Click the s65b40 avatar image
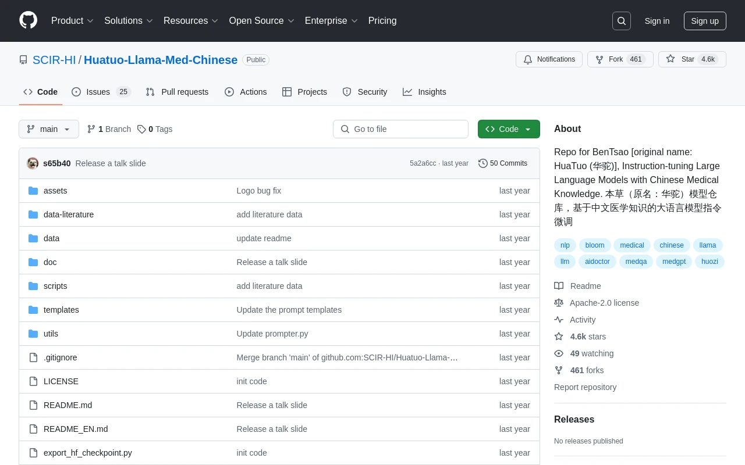The image size is (745, 465). (x=33, y=163)
